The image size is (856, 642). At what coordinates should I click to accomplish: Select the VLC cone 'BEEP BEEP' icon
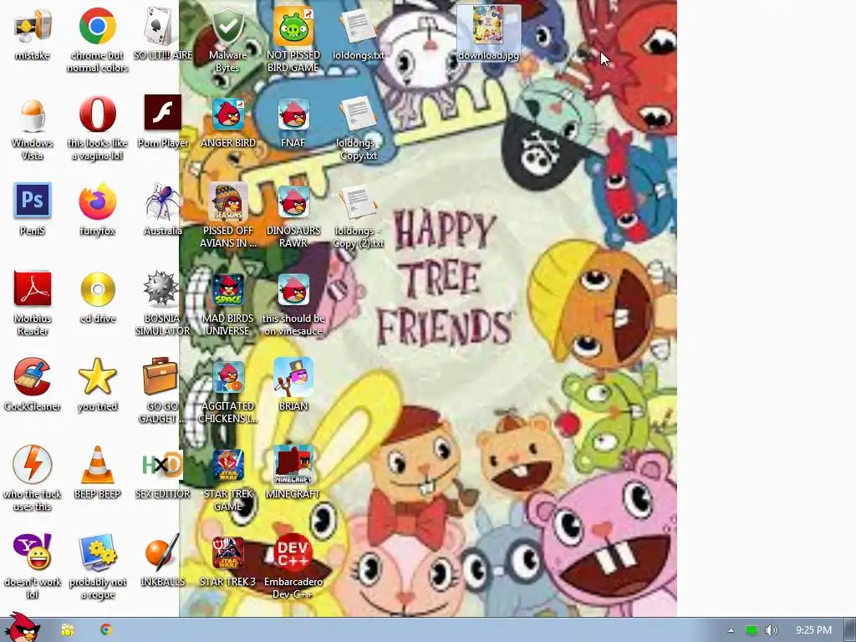coord(97,465)
